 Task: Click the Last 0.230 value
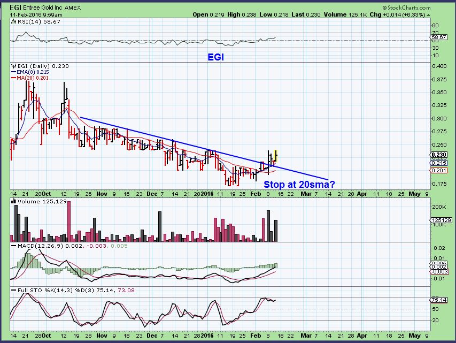[x=305, y=15]
